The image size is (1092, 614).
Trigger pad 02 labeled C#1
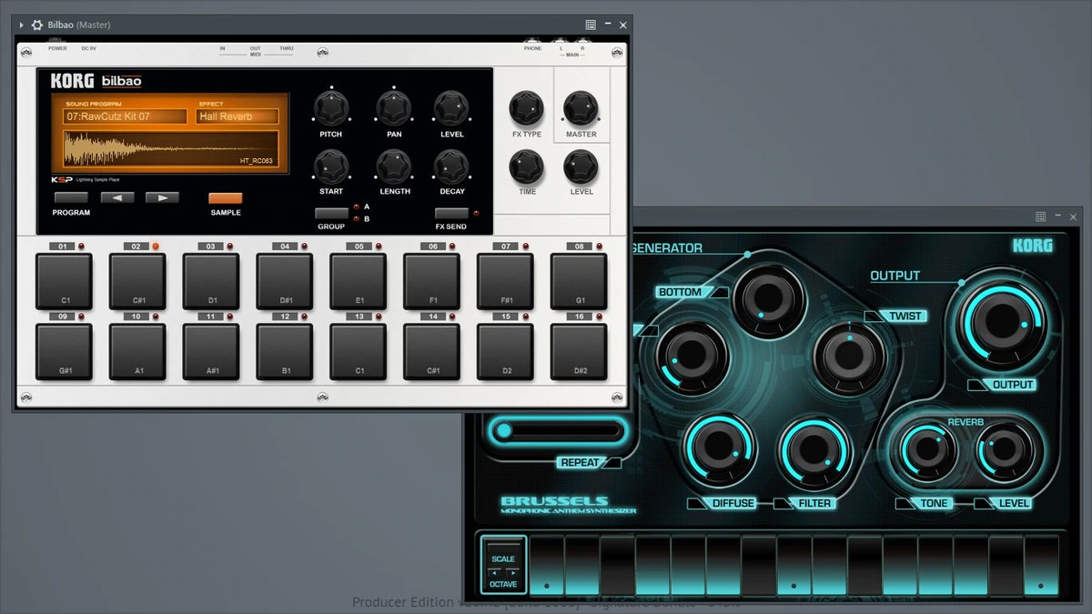pos(137,281)
